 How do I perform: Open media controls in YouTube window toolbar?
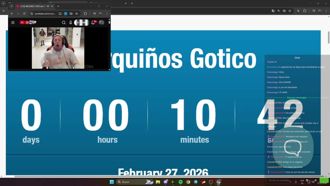[94, 13]
